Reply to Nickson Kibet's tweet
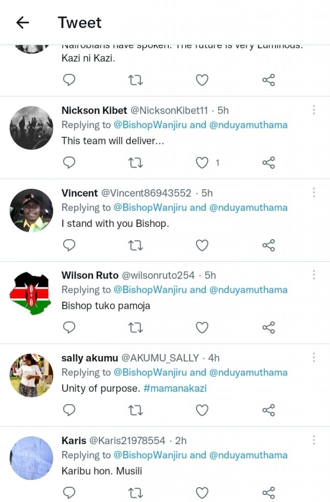Image resolution: width=330 pixels, height=502 pixels. pos(69,162)
